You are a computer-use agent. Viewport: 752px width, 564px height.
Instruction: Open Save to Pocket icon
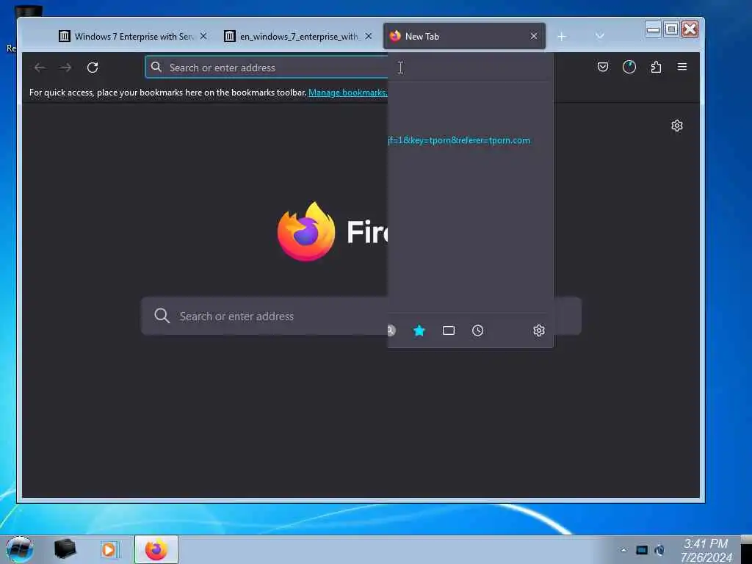pyautogui.click(x=603, y=67)
